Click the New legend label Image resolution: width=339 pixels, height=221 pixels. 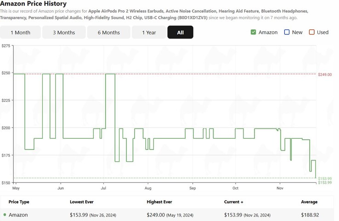tap(297, 33)
